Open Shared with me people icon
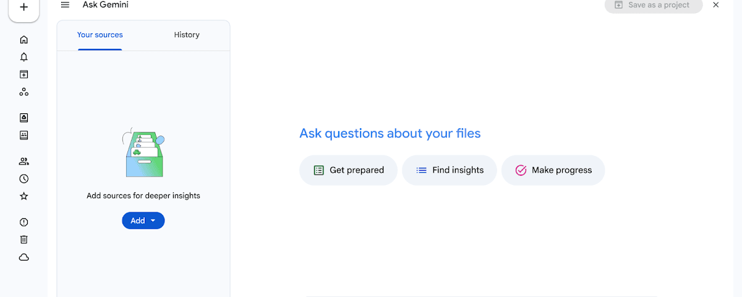 tap(24, 161)
